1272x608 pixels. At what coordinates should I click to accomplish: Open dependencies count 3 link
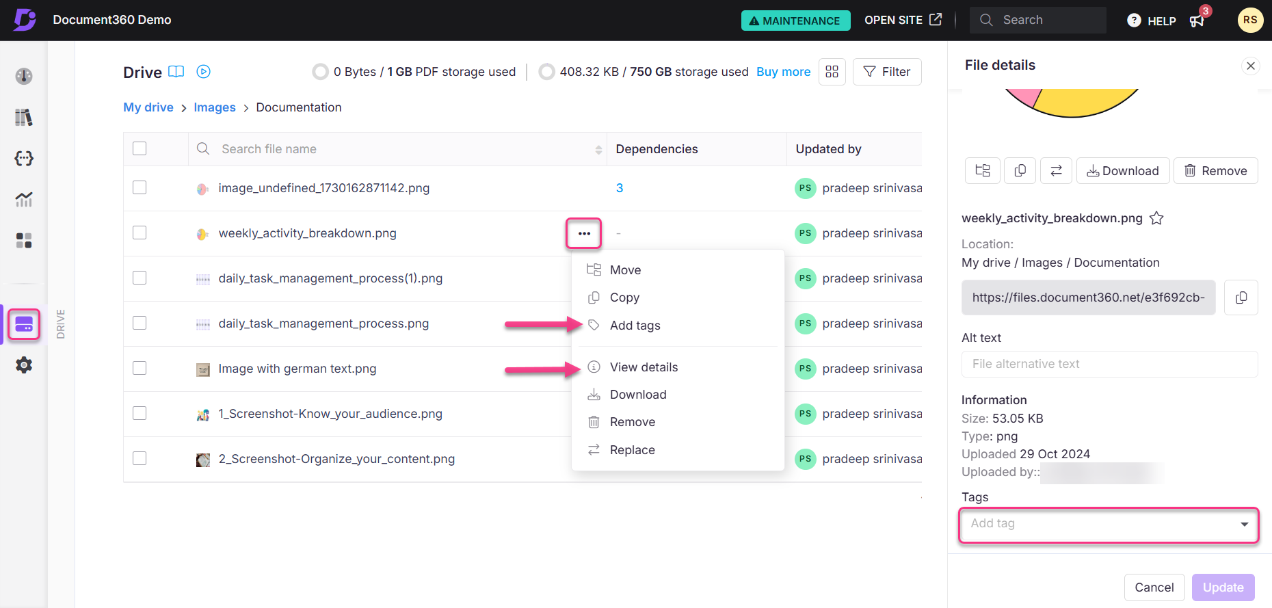620,188
